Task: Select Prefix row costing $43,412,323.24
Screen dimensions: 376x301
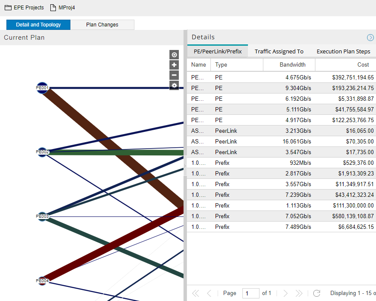Action: point(282,195)
